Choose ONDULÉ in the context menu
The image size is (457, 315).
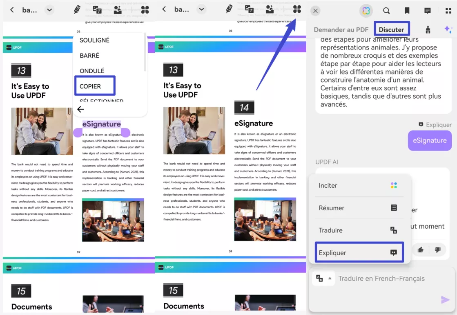click(x=92, y=71)
